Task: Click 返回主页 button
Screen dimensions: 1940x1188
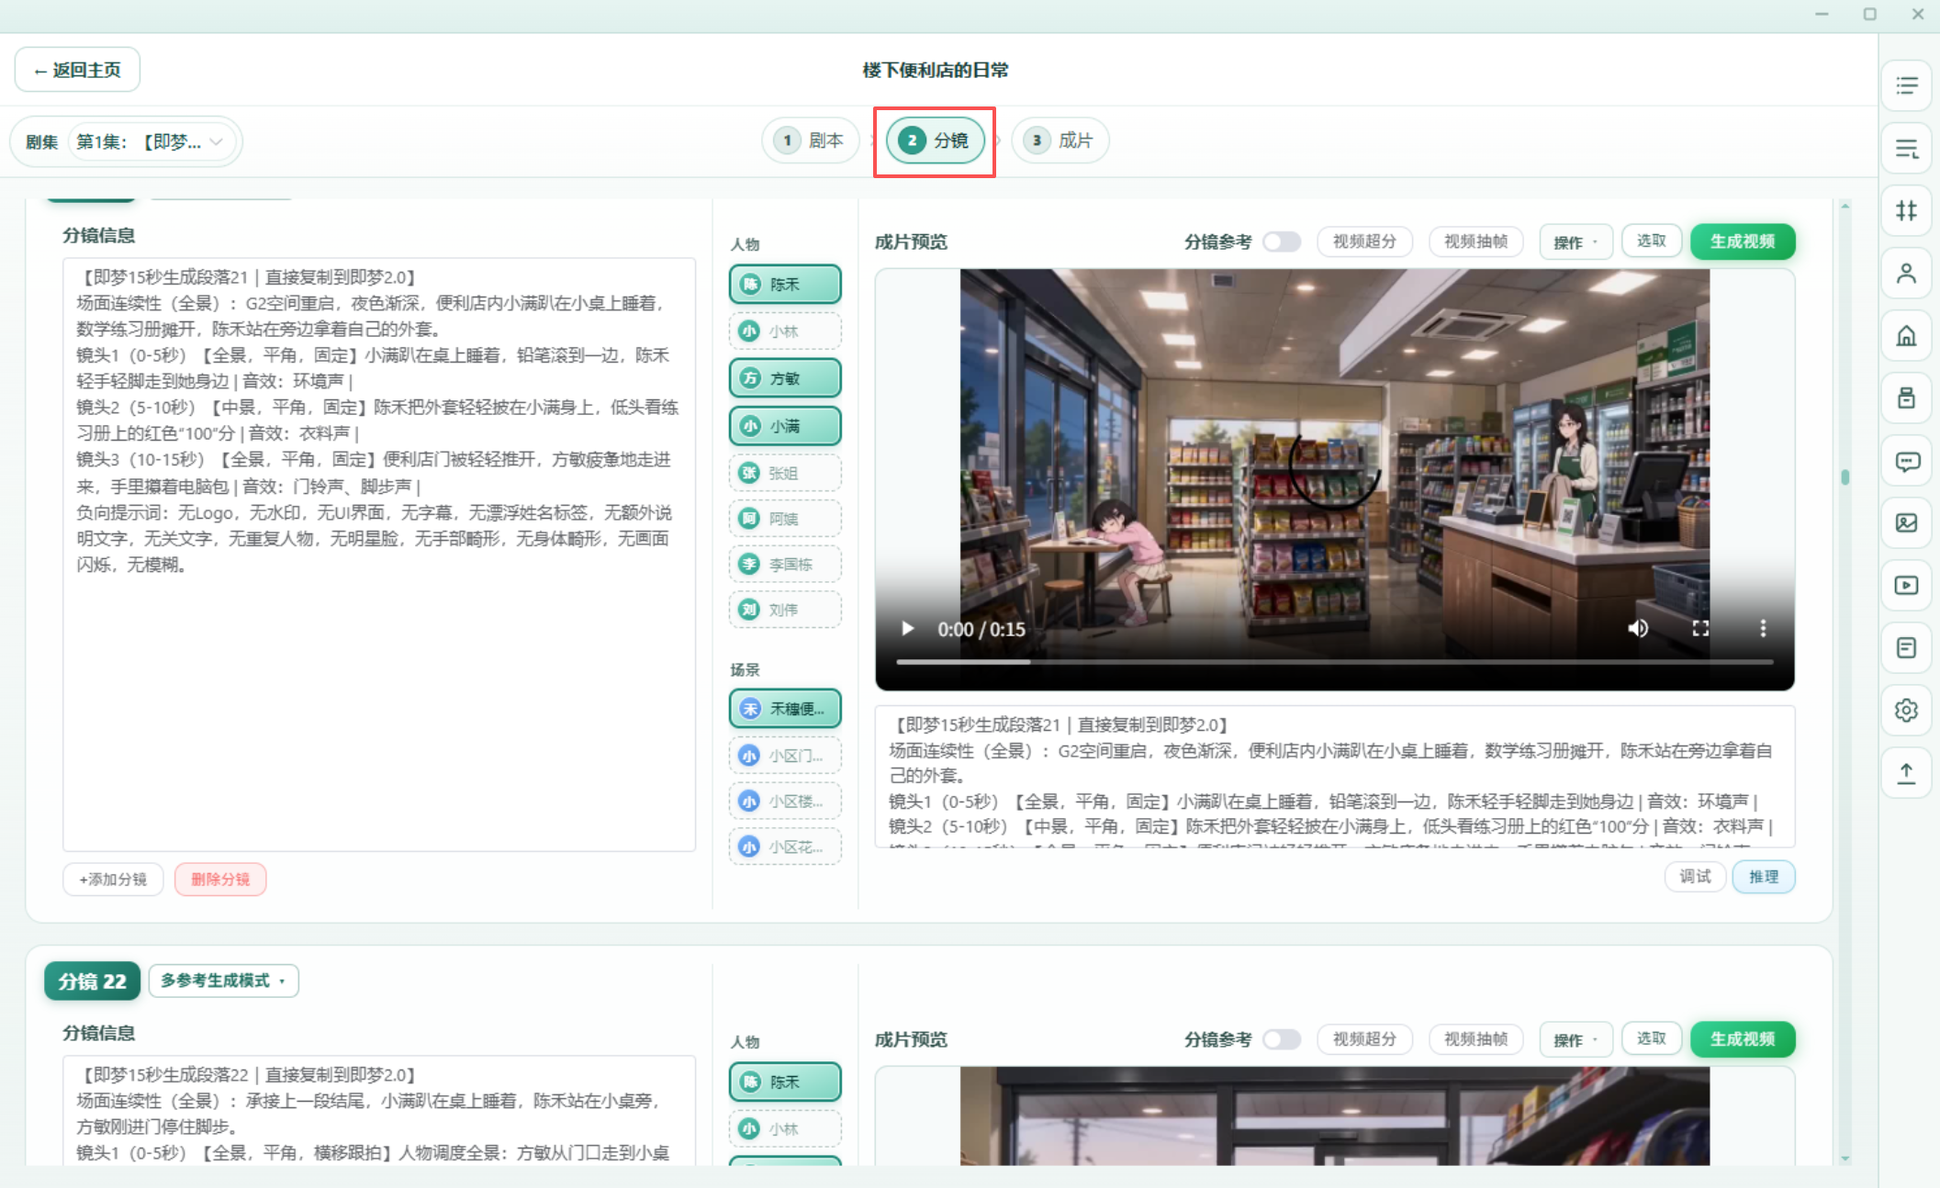Action: [x=77, y=70]
